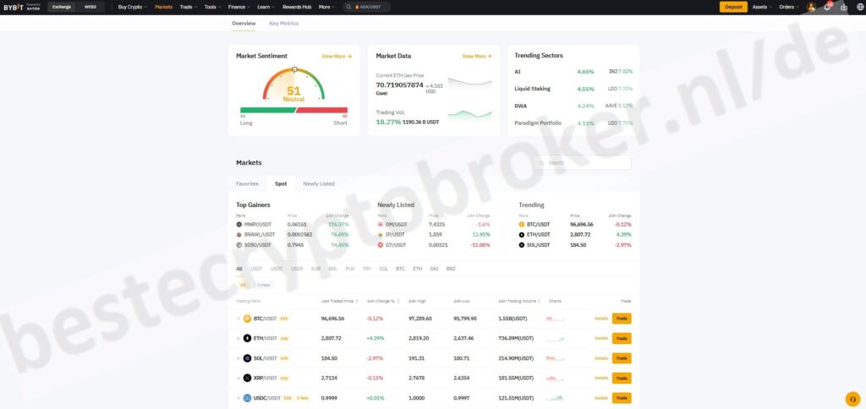Screen dimensions: 866x409
Task: Toggle favorite star for SOL/USDT
Action: (238, 358)
